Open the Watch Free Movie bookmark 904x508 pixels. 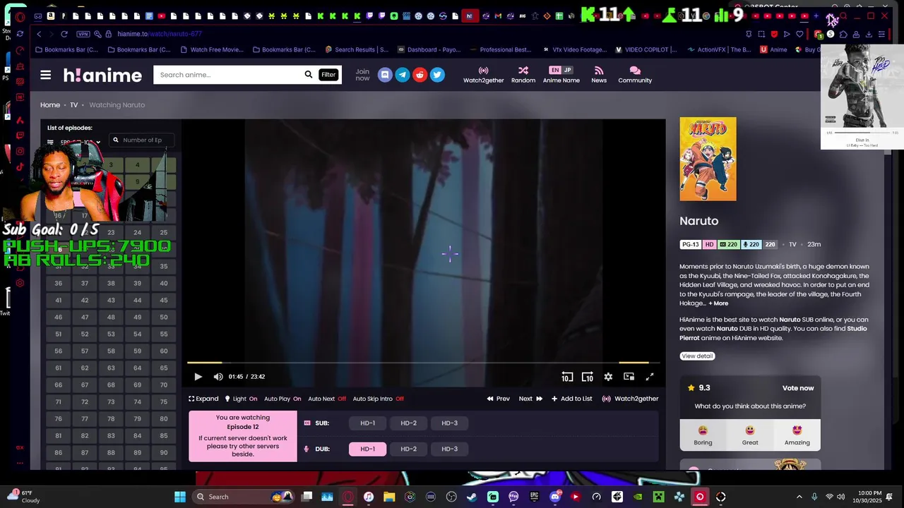click(212, 49)
